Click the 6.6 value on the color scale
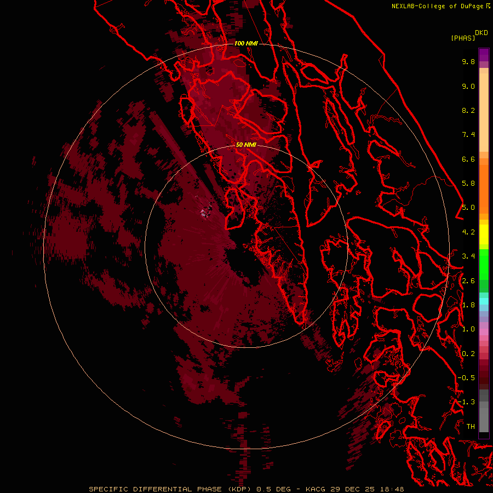493x493 pixels. (468, 159)
